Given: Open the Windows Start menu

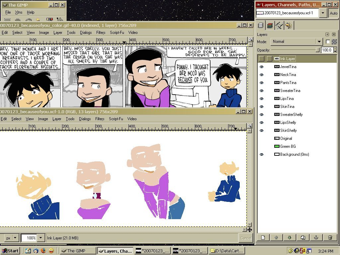Looking at the screenshot, I should pos(10,251).
